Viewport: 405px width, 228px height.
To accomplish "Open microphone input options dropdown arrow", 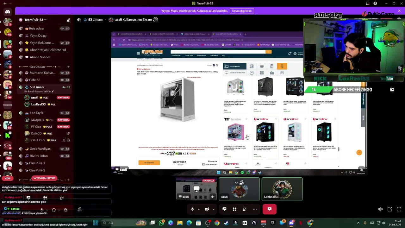I will point(199,209).
